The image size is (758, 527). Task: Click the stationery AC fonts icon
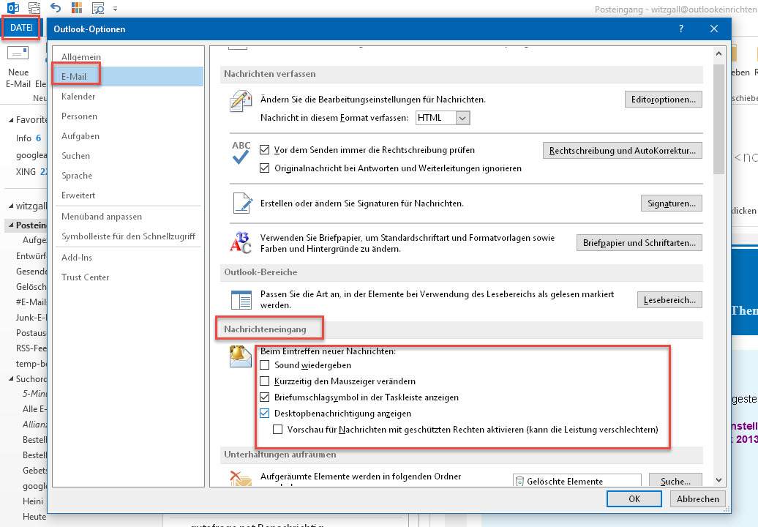240,243
